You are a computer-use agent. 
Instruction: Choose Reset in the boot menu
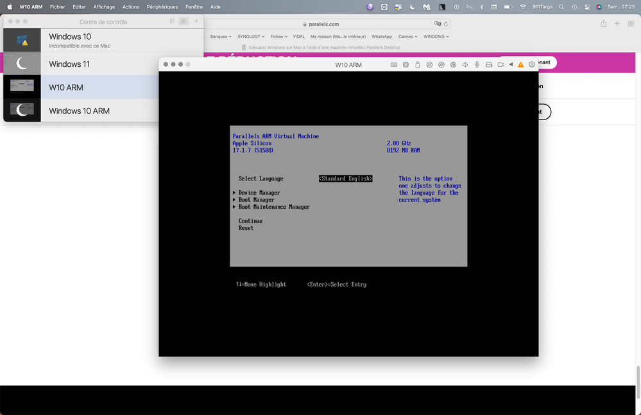click(246, 228)
